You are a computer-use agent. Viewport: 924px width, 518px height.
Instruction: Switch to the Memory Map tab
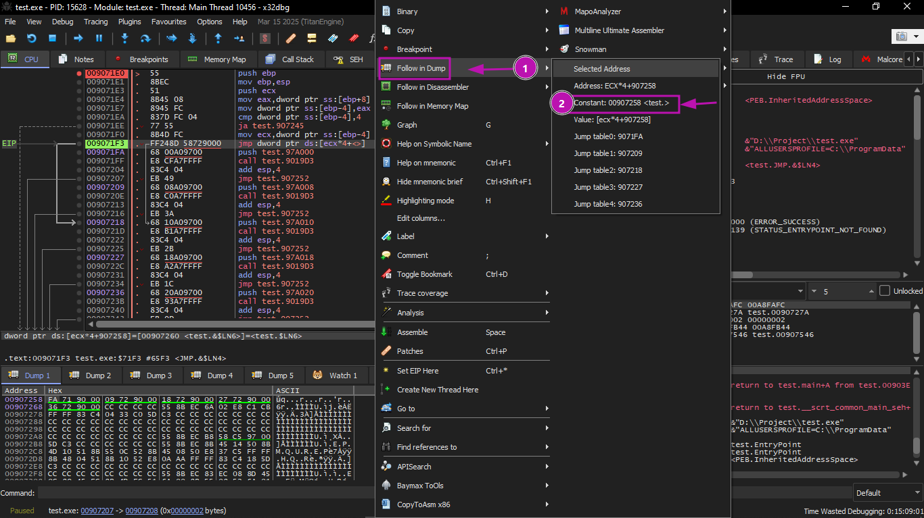pos(217,59)
